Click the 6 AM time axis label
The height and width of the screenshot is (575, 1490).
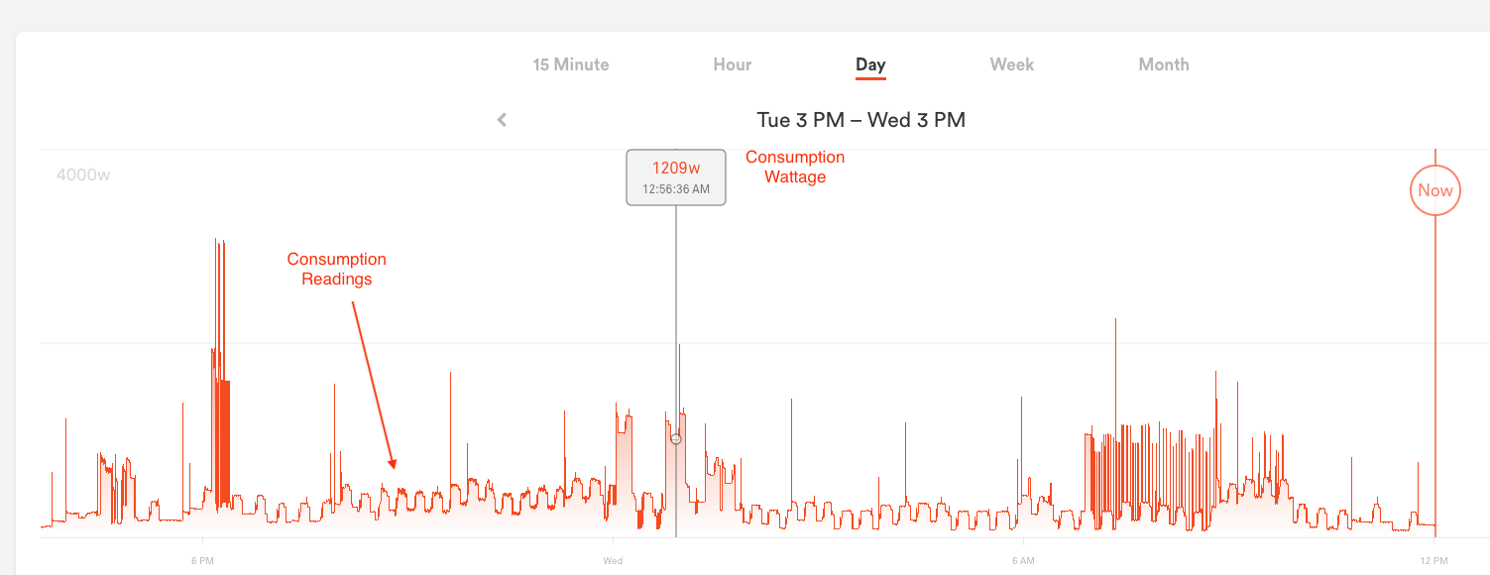pos(1023,561)
